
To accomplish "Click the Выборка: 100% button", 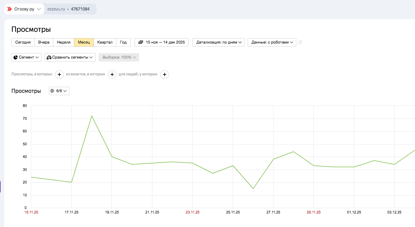I will pyautogui.click(x=119, y=57).
